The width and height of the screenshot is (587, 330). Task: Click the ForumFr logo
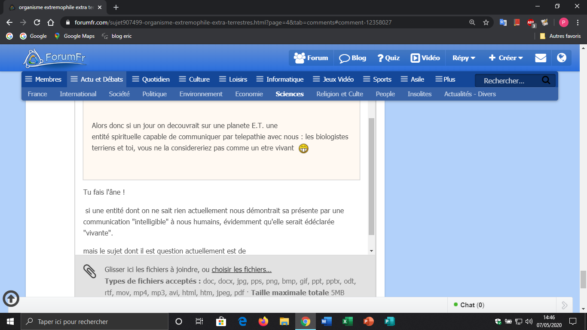coord(55,58)
